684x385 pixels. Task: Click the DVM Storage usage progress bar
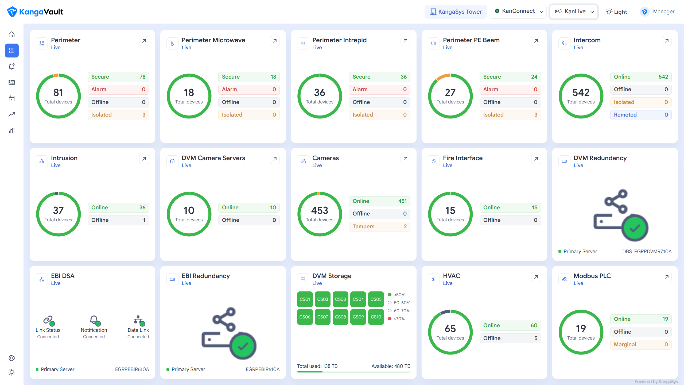point(354,372)
